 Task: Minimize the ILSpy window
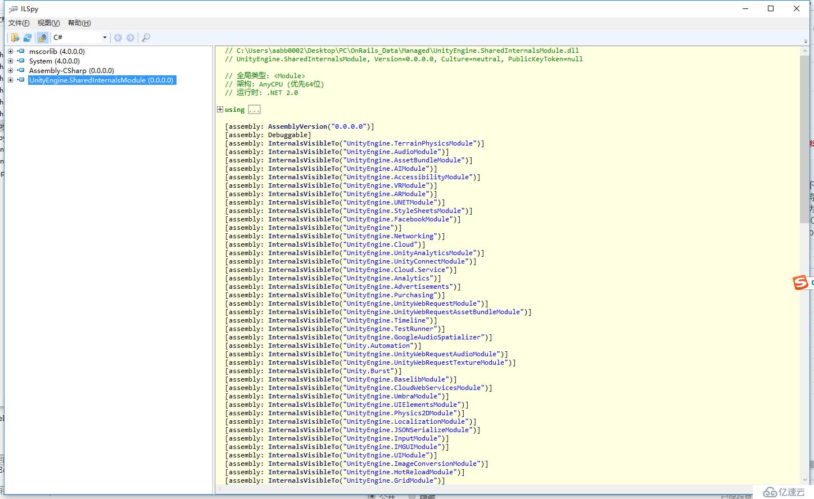(745, 8)
